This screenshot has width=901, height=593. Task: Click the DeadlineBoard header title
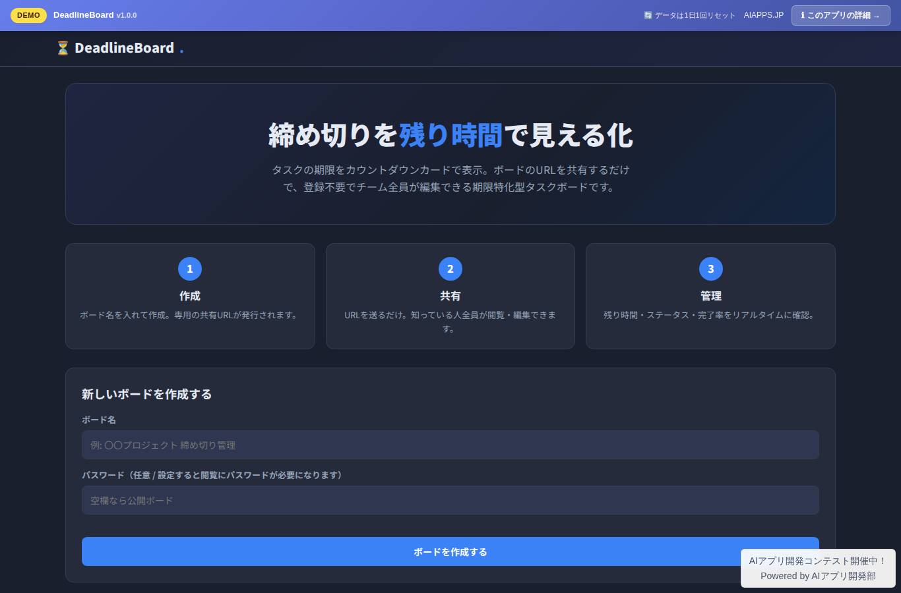pos(125,48)
